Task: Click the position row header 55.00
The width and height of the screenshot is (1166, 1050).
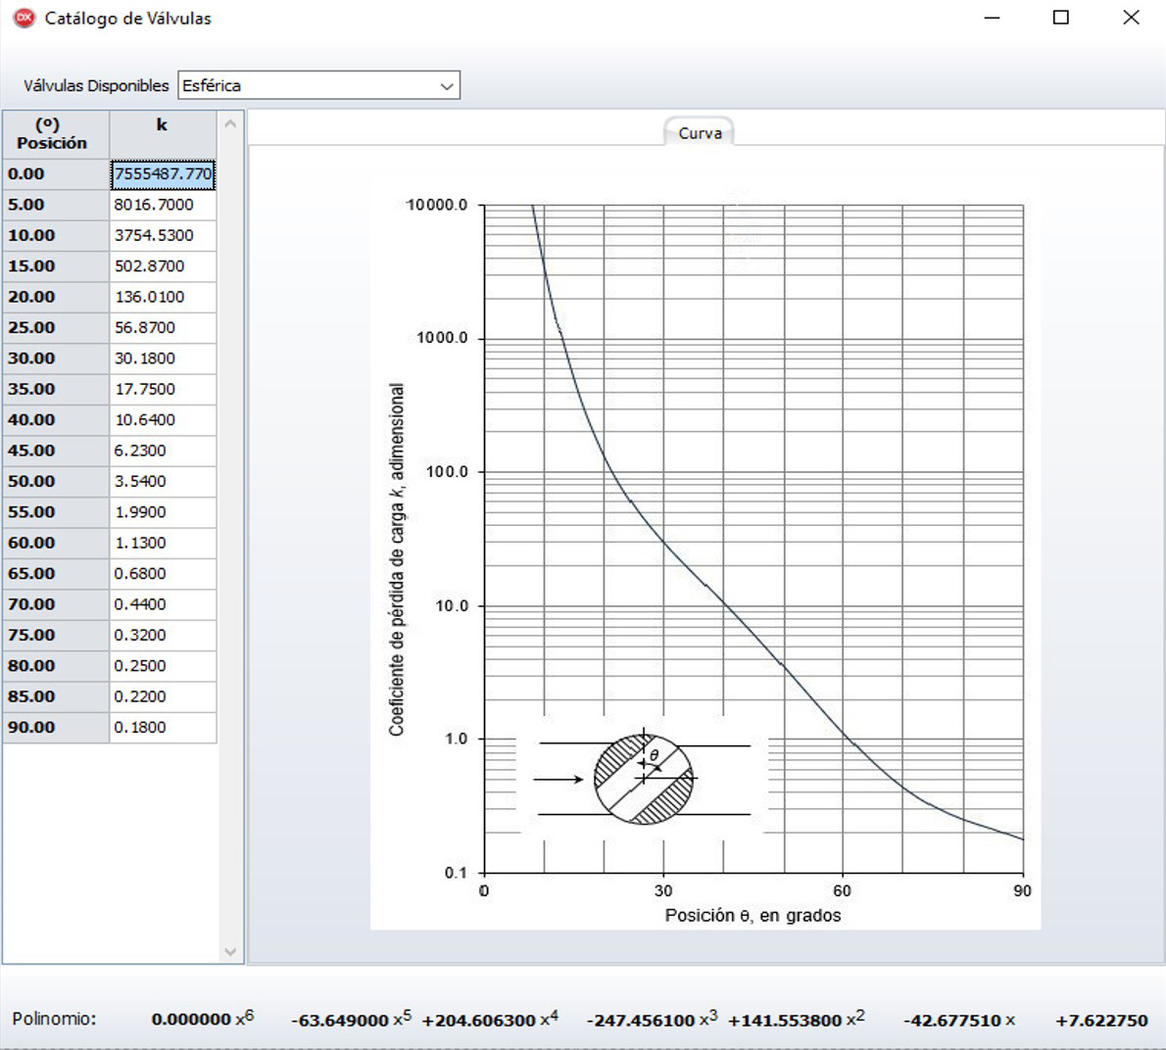Action: point(56,512)
